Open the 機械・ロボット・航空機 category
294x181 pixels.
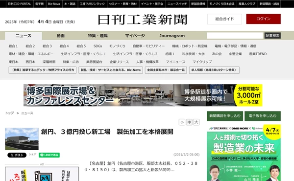(x=190, y=46)
